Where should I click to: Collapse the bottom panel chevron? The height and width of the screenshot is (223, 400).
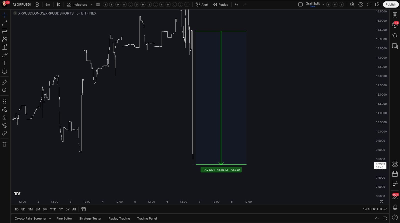[x=376, y=218]
